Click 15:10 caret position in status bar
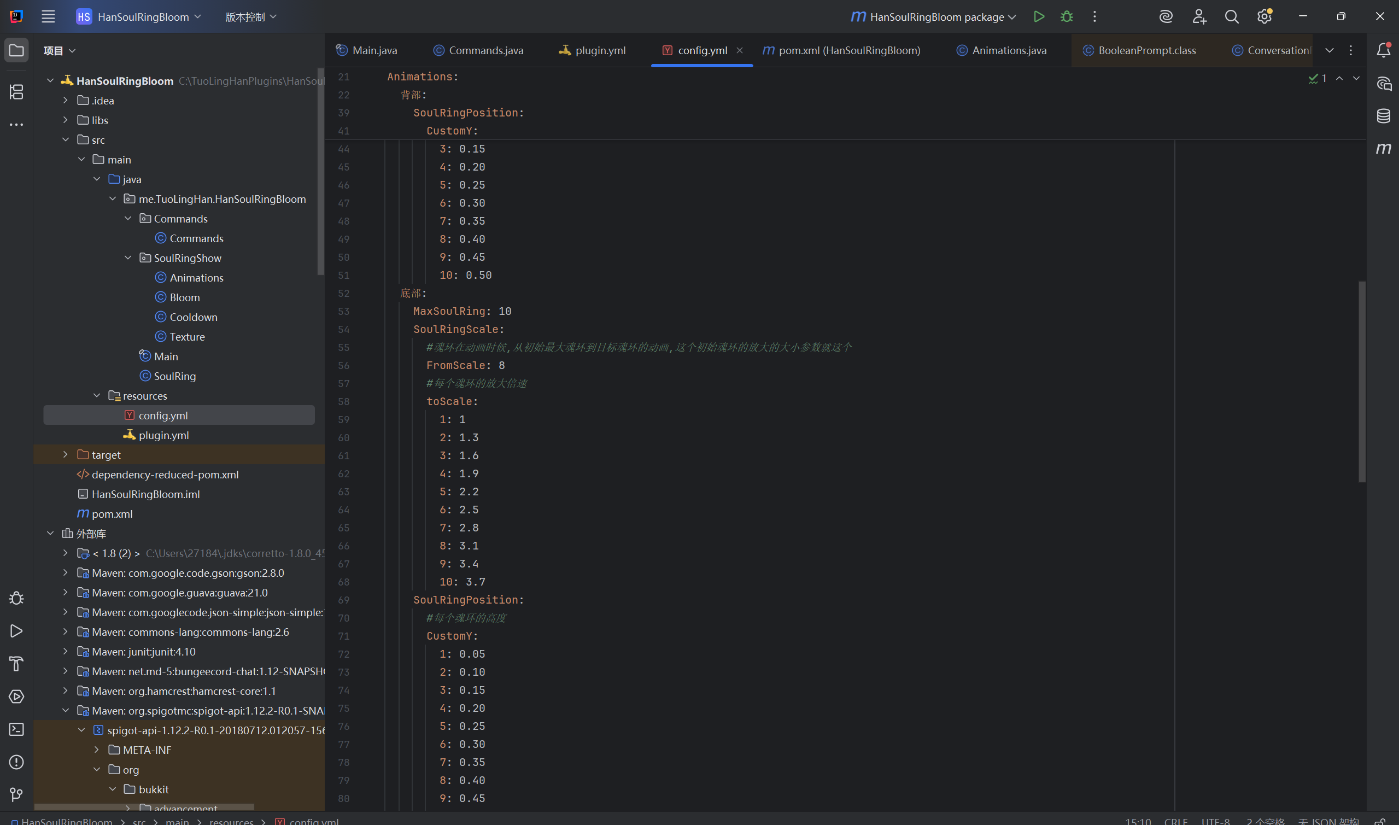 click(x=1138, y=821)
